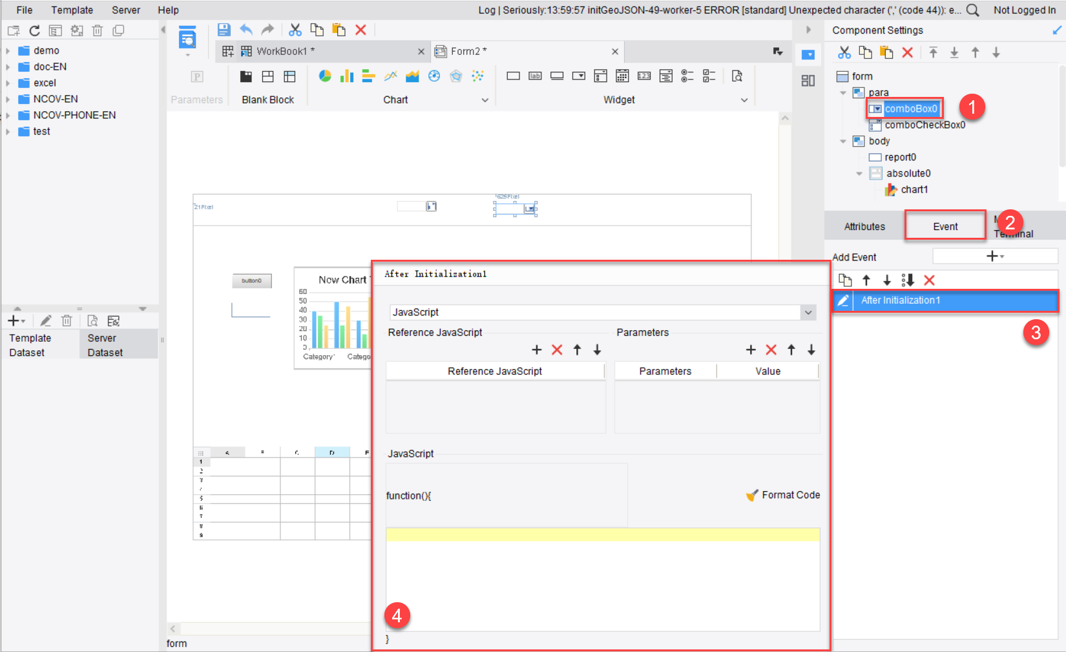Select the area chart icon
The height and width of the screenshot is (652, 1066).
412,76
